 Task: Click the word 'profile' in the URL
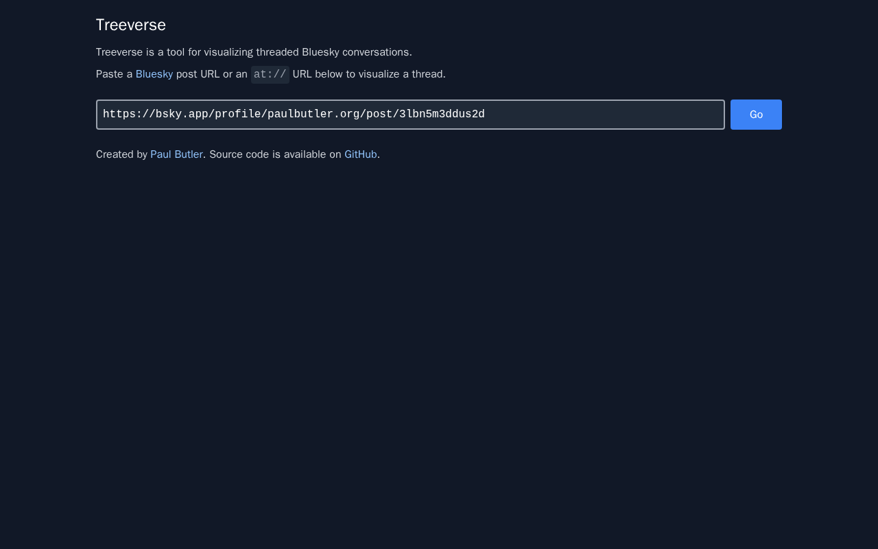pos(237,115)
